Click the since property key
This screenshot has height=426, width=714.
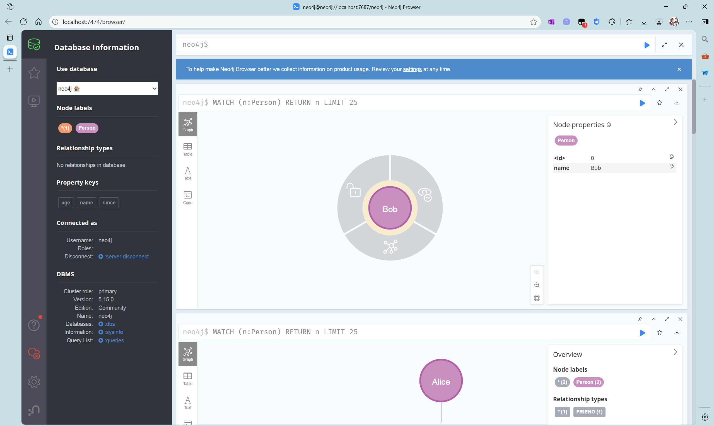(109, 203)
